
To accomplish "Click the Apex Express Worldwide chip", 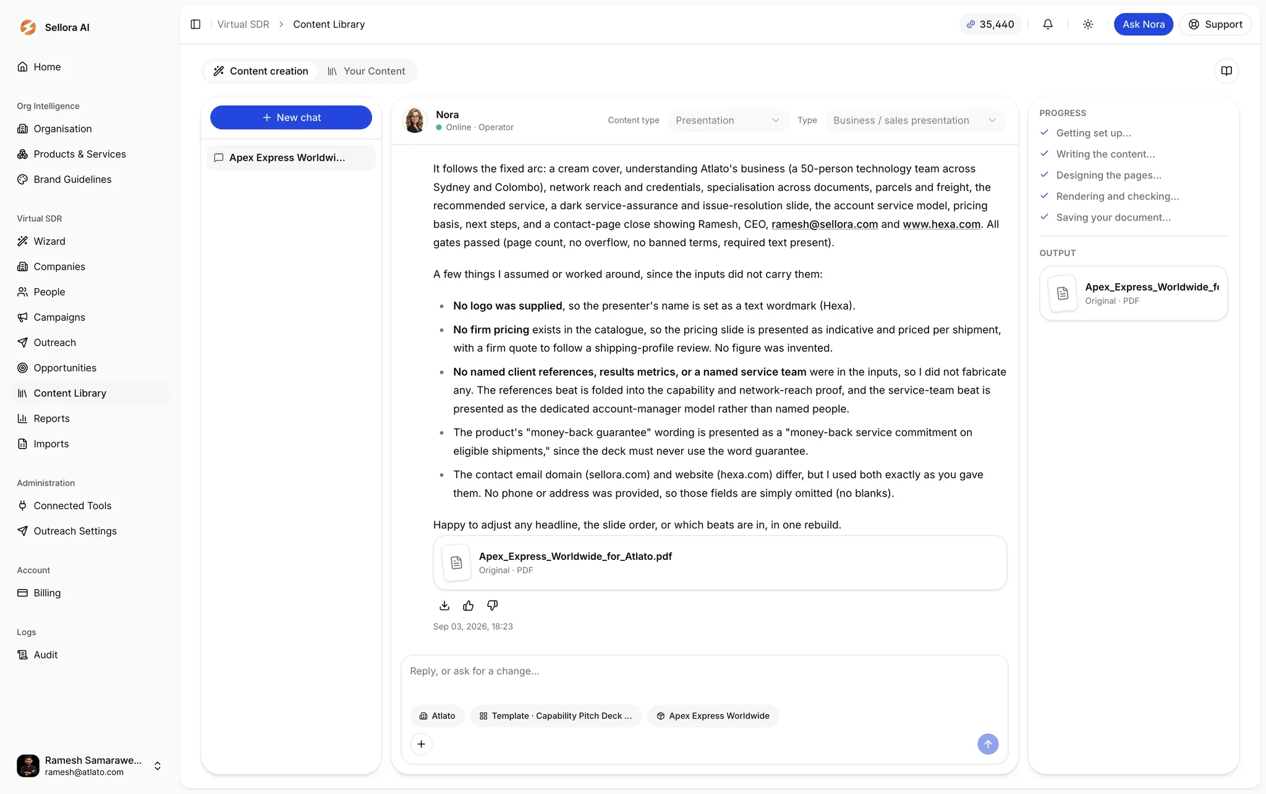I will click(713, 716).
